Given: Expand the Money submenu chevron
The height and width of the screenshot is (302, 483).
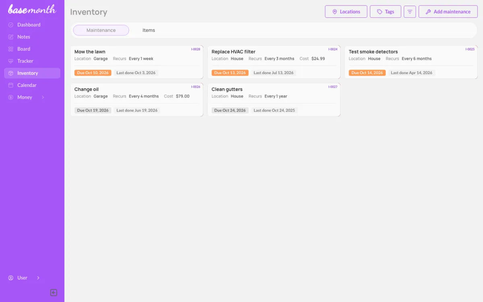Looking at the screenshot, I should 43,97.
